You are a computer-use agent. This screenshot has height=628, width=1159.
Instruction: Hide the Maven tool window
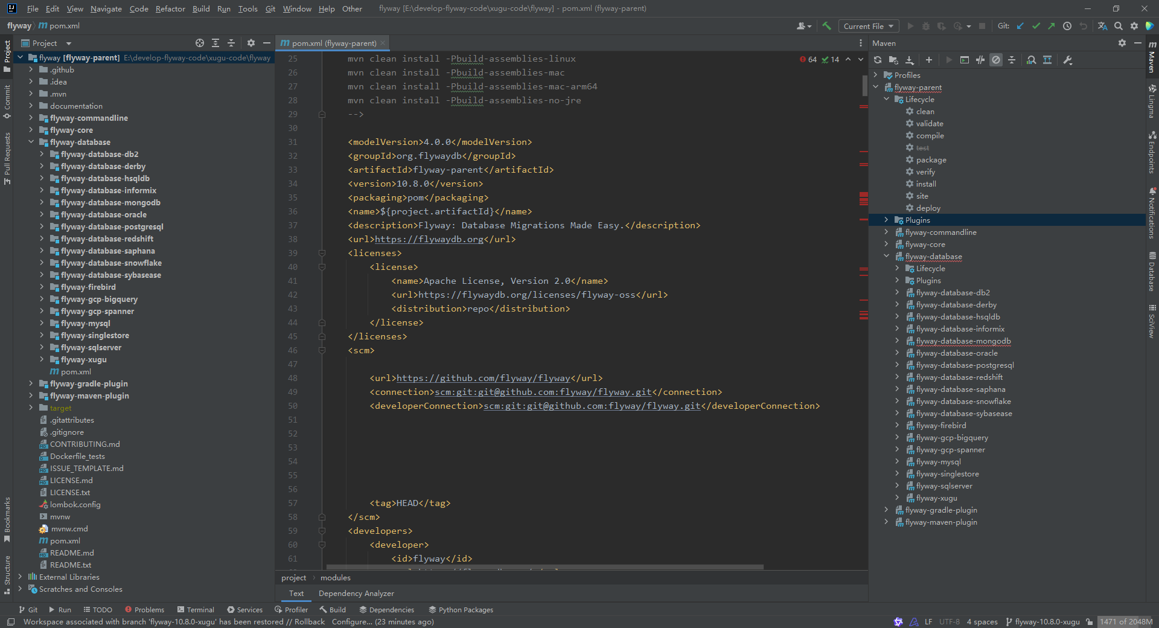pyautogui.click(x=1138, y=43)
